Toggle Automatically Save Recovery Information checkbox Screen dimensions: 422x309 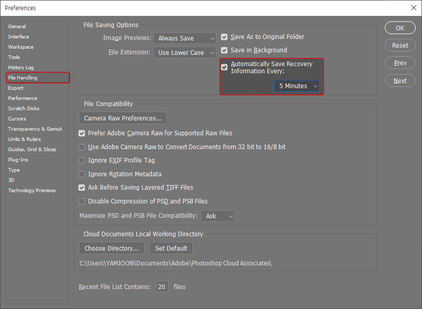coord(224,67)
